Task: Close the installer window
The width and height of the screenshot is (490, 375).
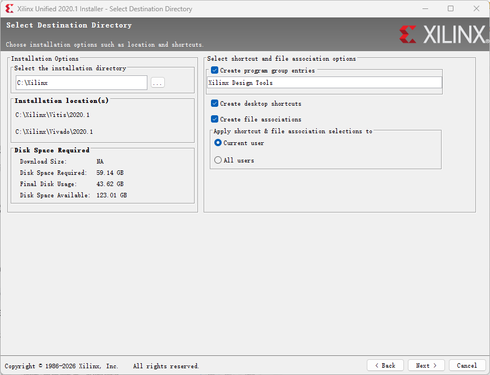Action: [x=476, y=8]
